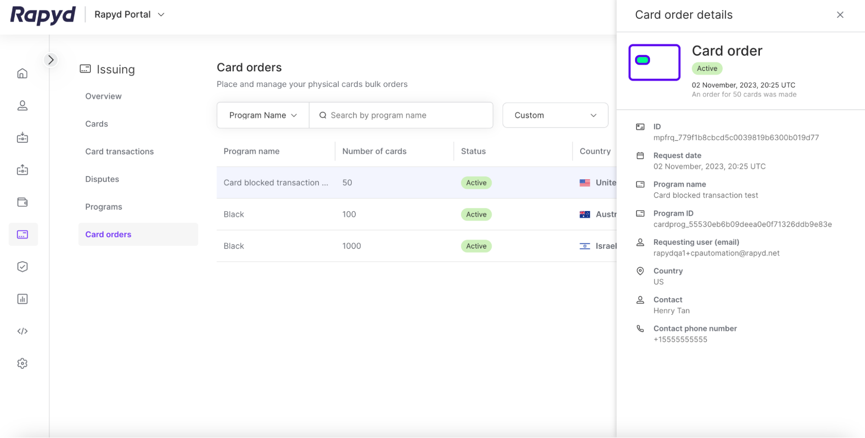Select the Black order with 1000 cards
865x438 pixels.
234,246
